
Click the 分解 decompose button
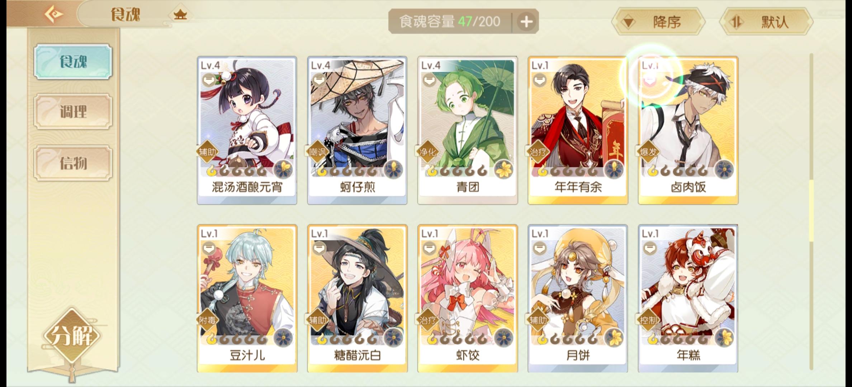coord(72,335)
